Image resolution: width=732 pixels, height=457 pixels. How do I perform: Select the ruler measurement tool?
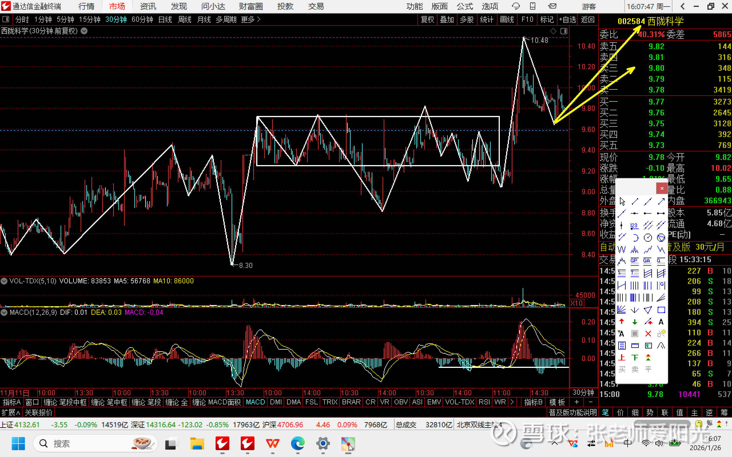coord(634,346)
